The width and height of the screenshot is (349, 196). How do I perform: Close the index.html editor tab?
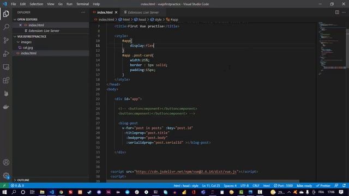(116, 13)
